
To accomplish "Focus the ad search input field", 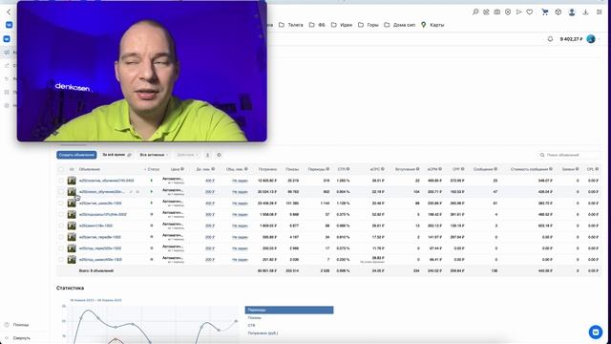I will click(x=570, y=155).
